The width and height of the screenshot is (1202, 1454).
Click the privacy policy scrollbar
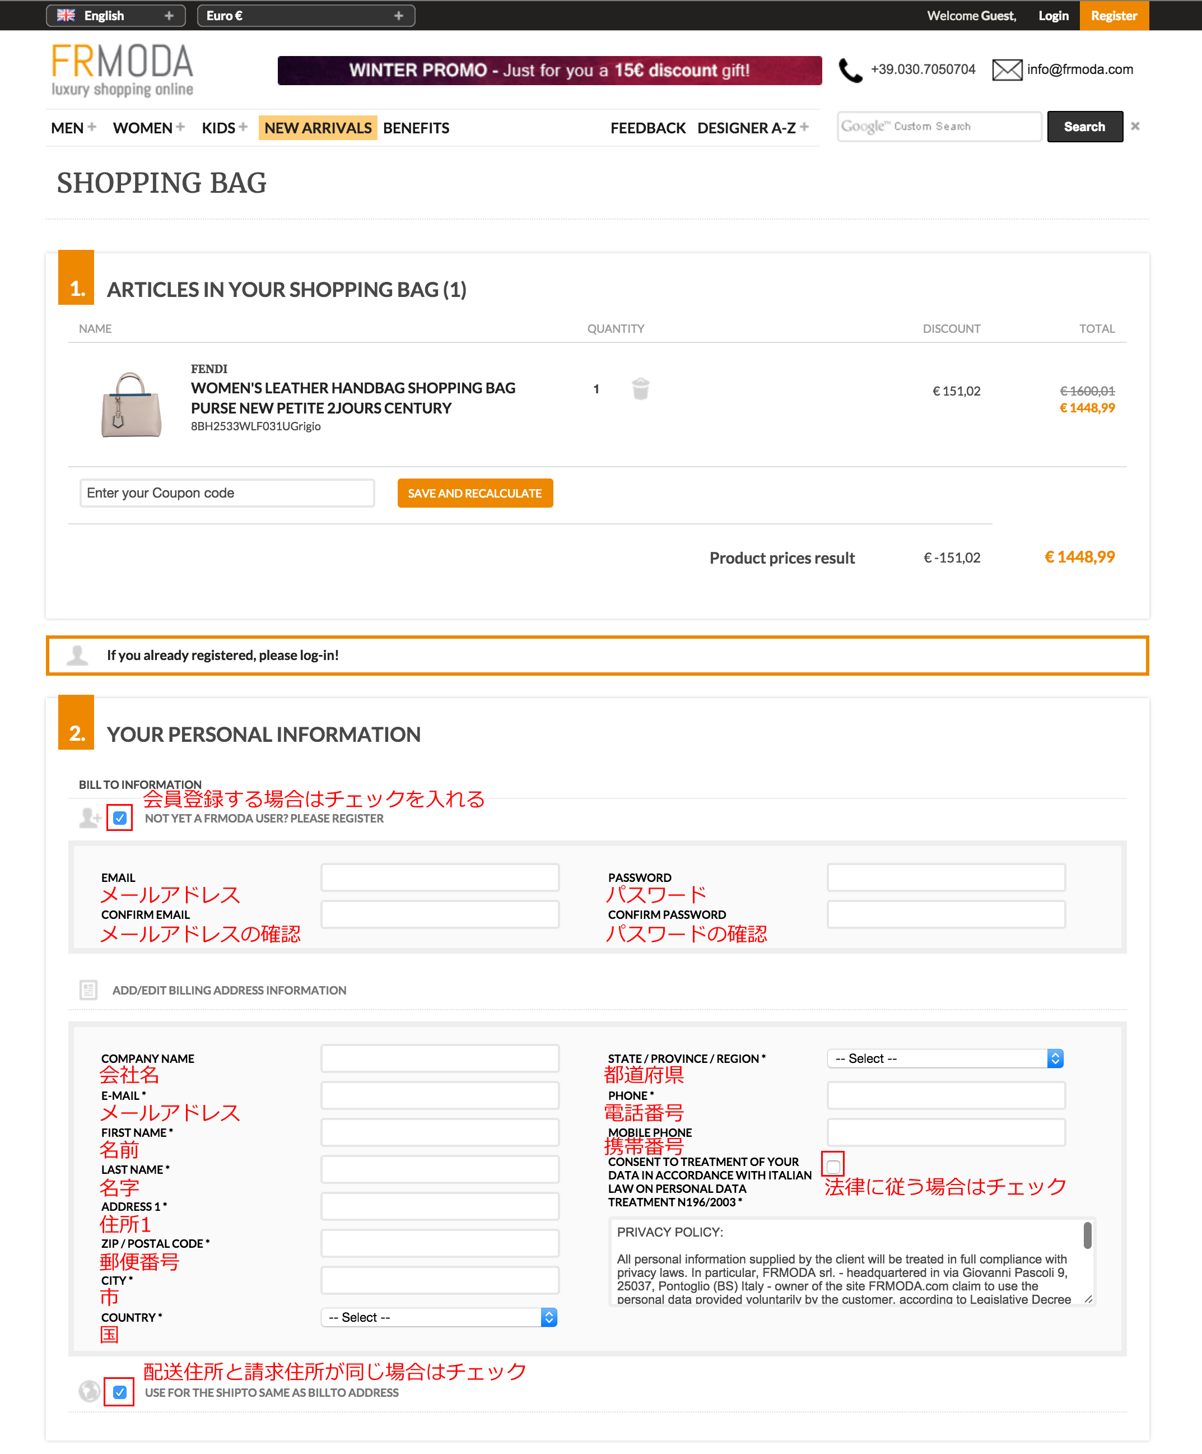point(1088,1235)
